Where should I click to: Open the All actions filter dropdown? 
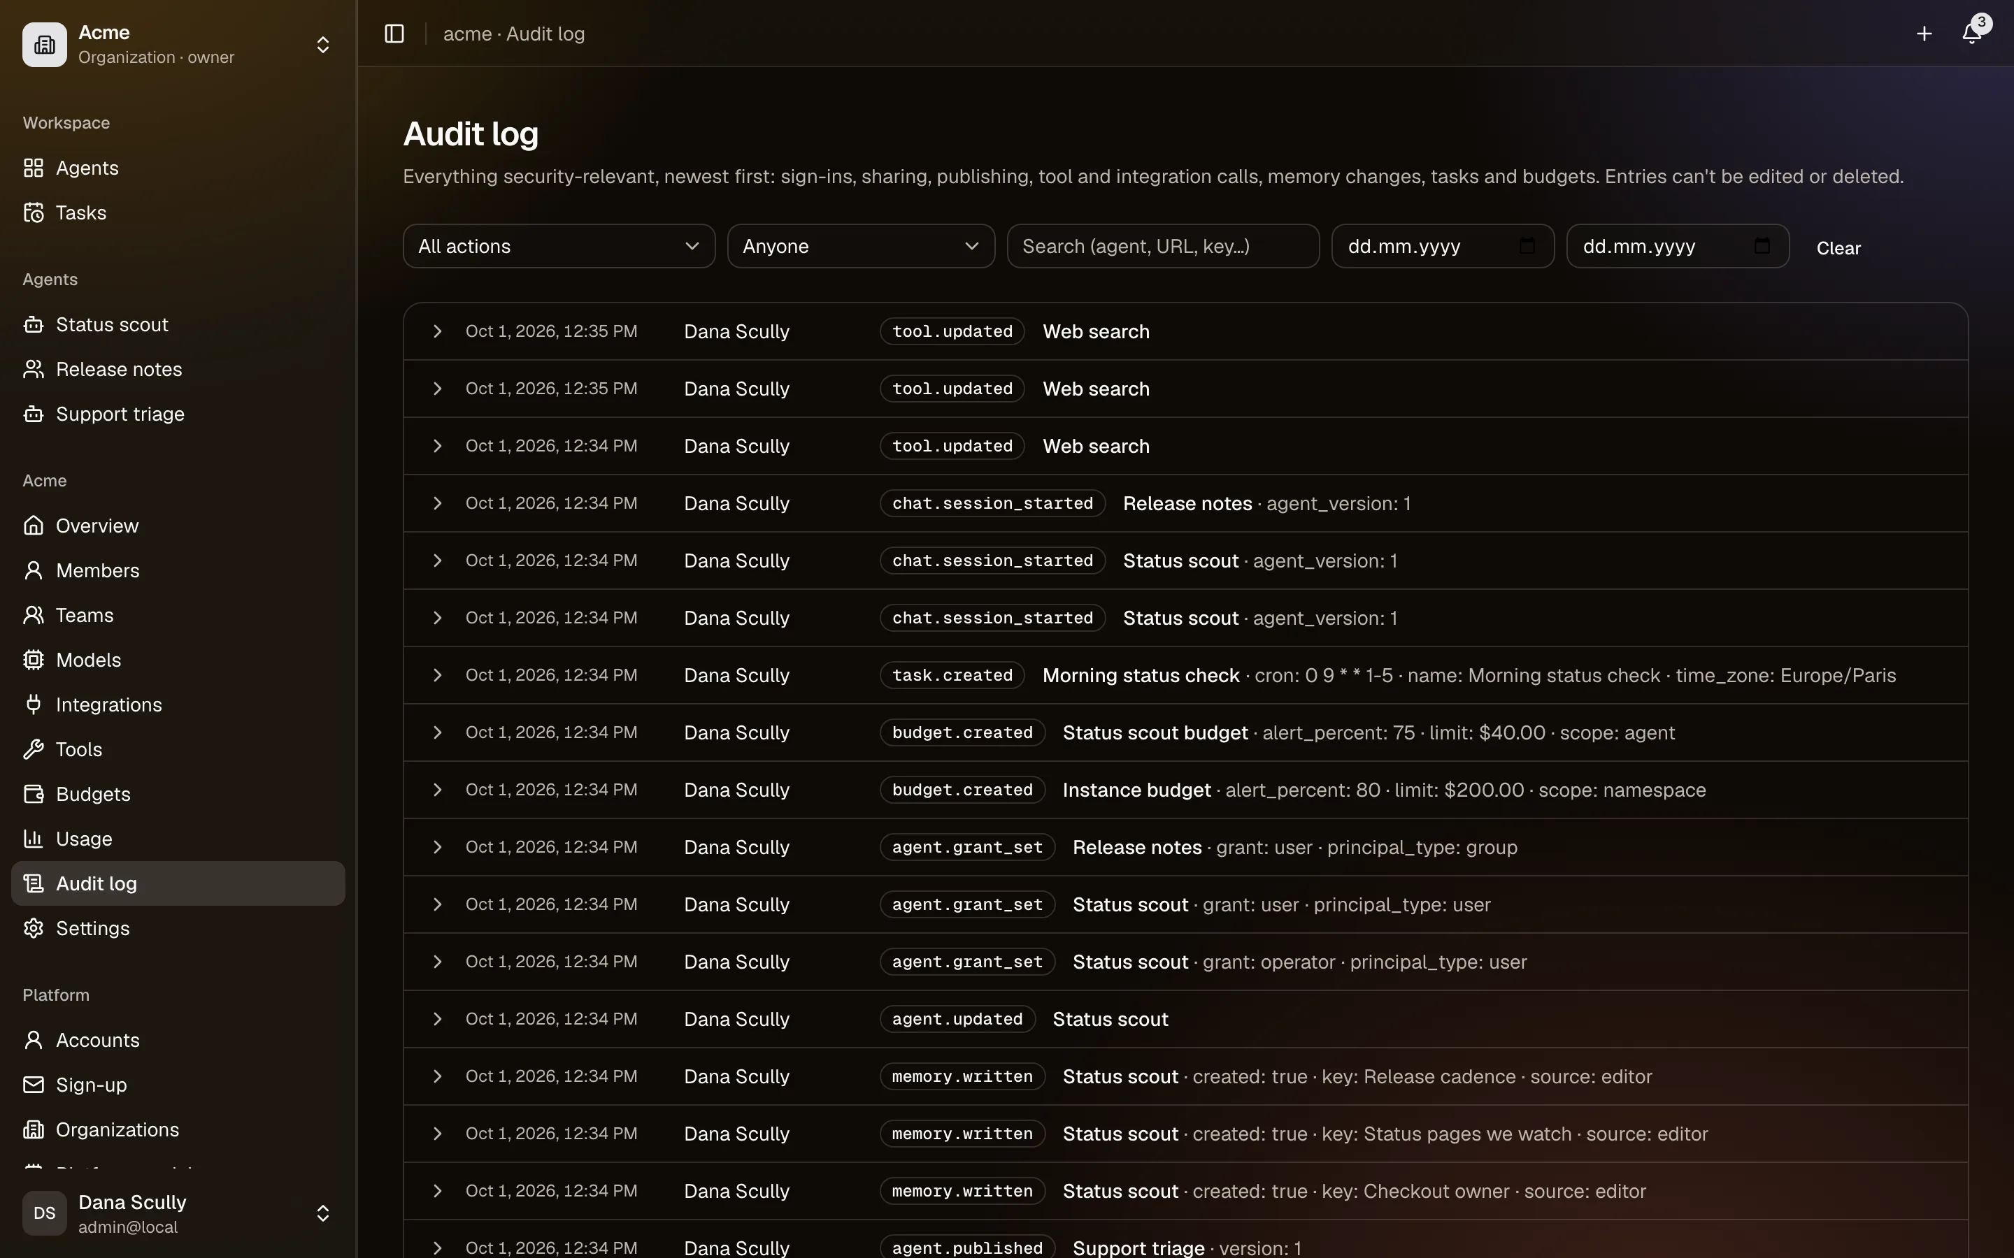pos(559,246)
